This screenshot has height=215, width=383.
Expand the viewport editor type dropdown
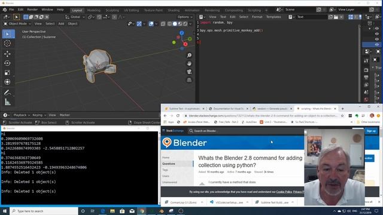point(6,17)
